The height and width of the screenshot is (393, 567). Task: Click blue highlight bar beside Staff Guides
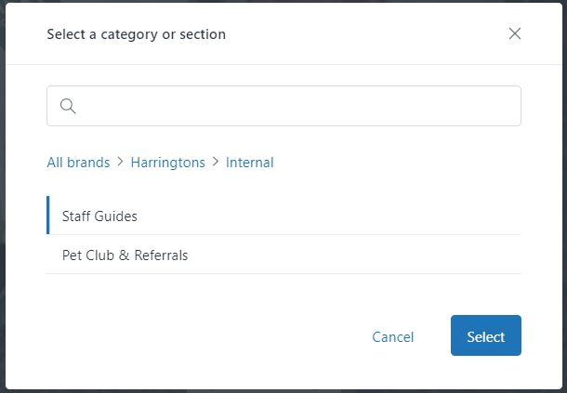pyautogui.click(x=47, y=216)
